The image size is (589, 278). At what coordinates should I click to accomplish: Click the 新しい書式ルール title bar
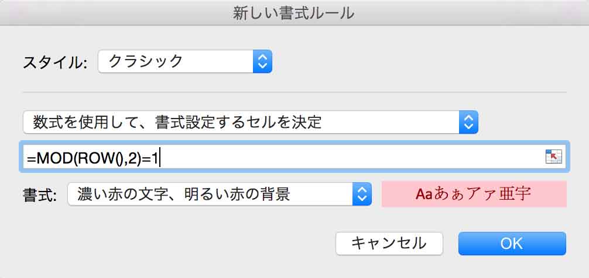[x=294, y=13]
